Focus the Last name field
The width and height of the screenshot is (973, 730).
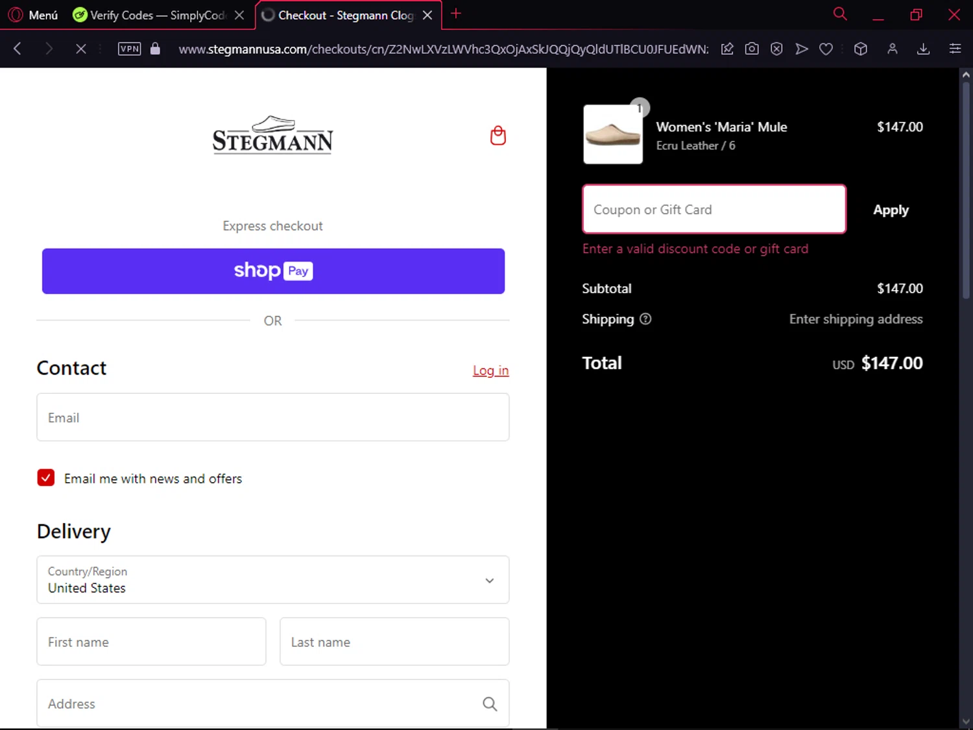394,641
